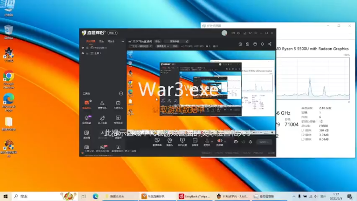Open settings gear beside start-live button
357x201 pixels.
click(250, 142)
